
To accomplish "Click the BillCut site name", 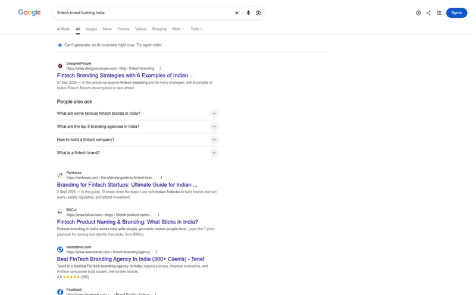I will (71, 210).
